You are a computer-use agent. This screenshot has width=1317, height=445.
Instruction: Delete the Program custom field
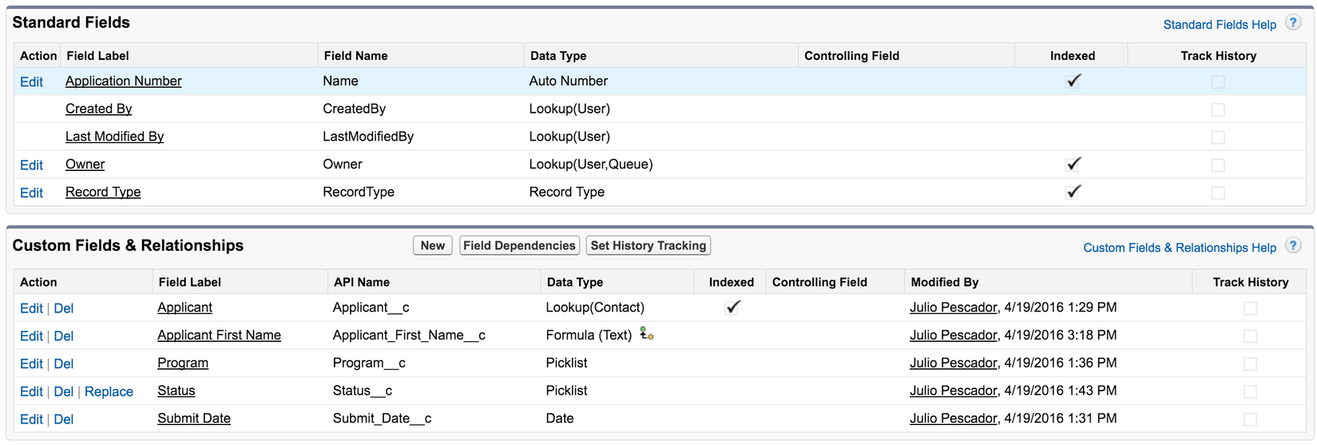click(64, 364)
